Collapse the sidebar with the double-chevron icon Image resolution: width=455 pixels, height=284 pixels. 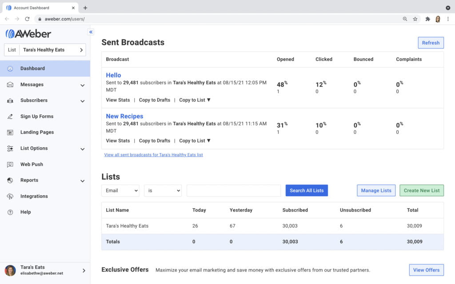91,32
